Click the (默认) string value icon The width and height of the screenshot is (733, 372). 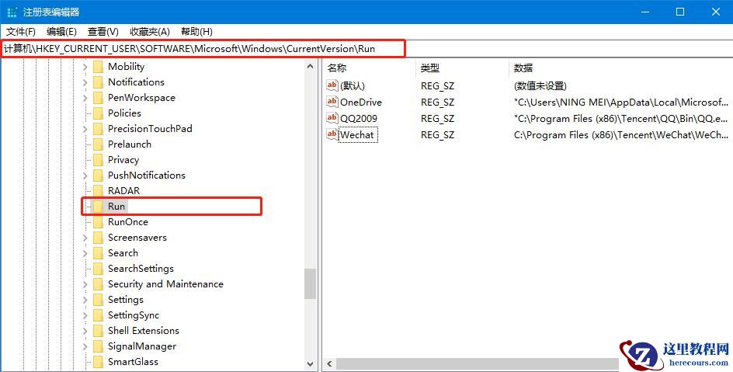click(x=332, y=85)
